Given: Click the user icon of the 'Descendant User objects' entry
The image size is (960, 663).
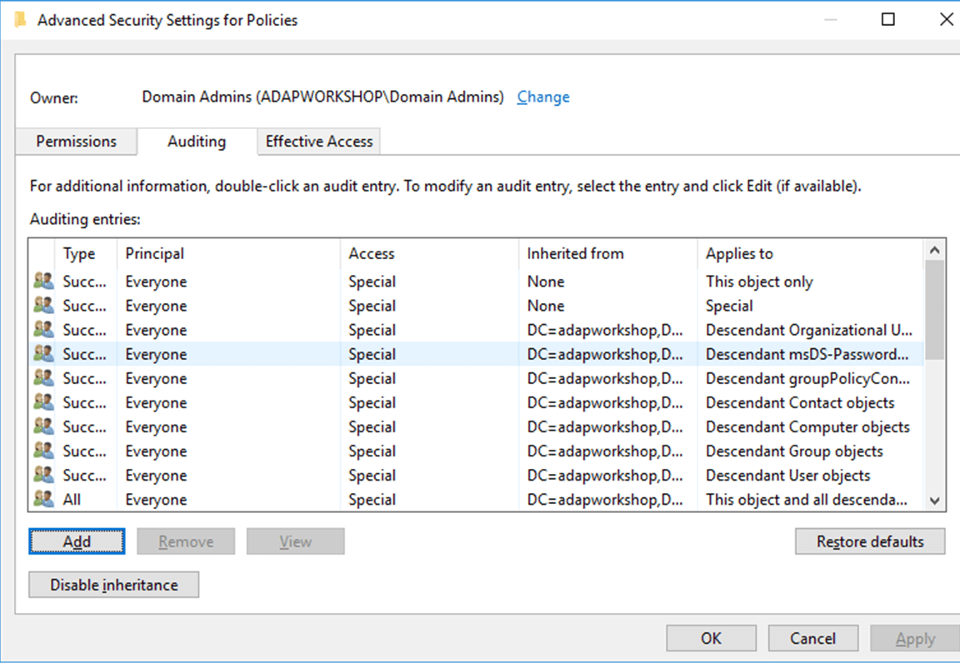Looking at the screenshot, I should pyautogui.click(x=43, y=475).
